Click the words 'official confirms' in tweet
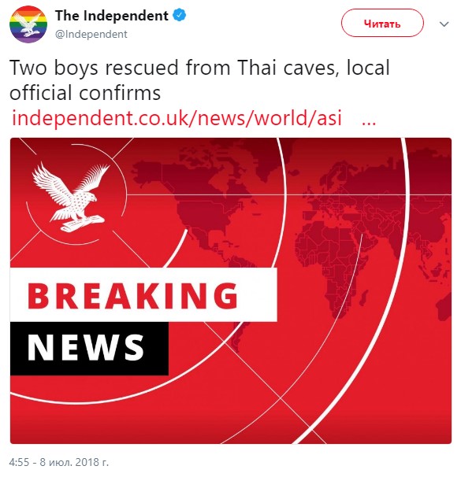The width and height of the screenshot is (461, 477). click(85, 93)
